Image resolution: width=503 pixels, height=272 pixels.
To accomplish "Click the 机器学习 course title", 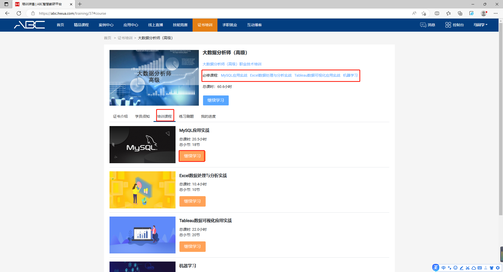I will (x=188, y=266).
